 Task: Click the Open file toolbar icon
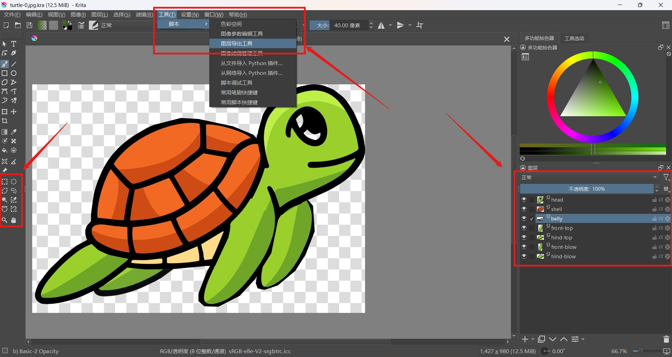click(18, 25)
